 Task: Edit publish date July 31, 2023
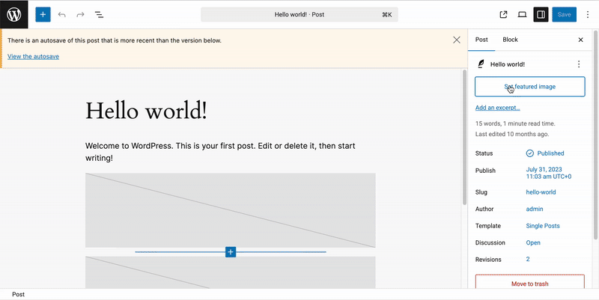[x=549, y=173]
